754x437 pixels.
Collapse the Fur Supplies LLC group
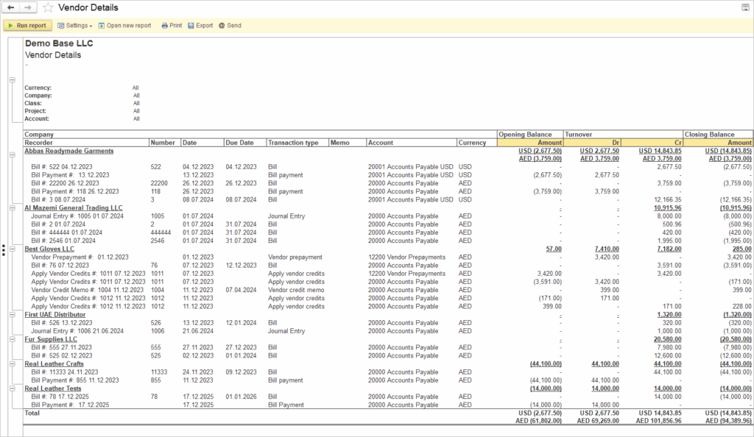[12, 339]
